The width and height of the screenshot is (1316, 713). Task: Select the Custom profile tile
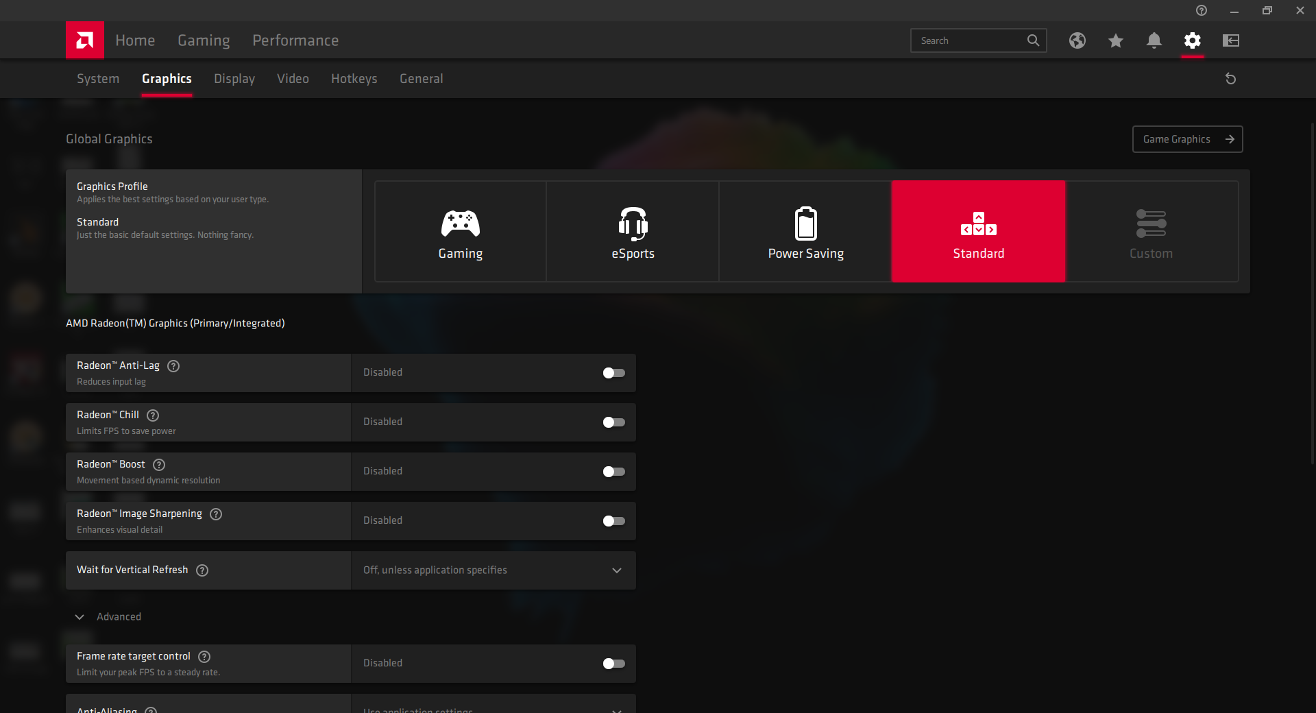[x=1151, y=232]
